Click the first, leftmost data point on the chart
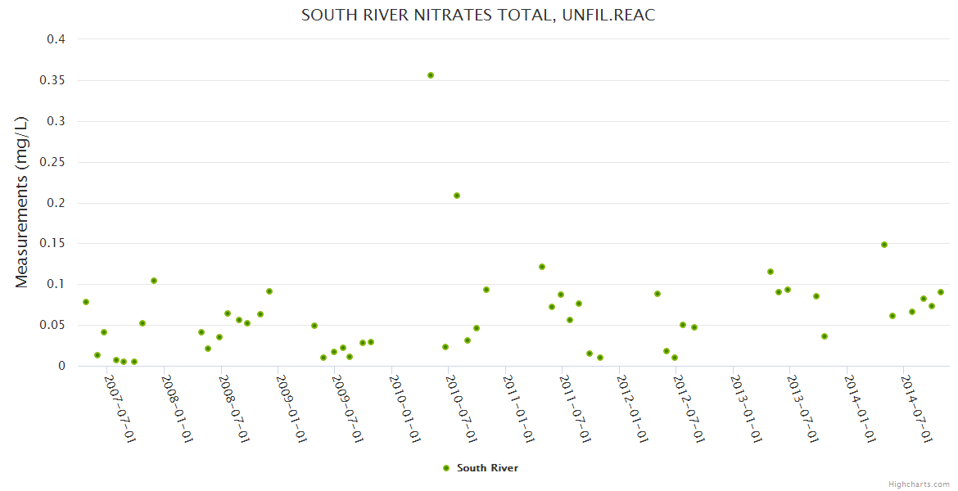 86,302
